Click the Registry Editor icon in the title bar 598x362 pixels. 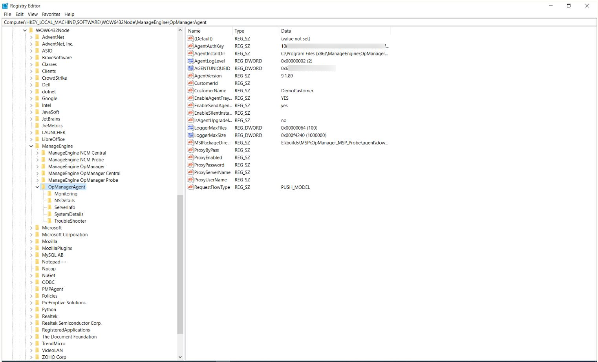pos(5,5)
